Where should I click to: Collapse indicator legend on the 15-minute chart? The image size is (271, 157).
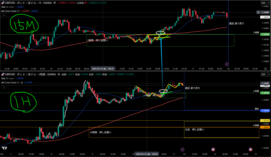4,15
